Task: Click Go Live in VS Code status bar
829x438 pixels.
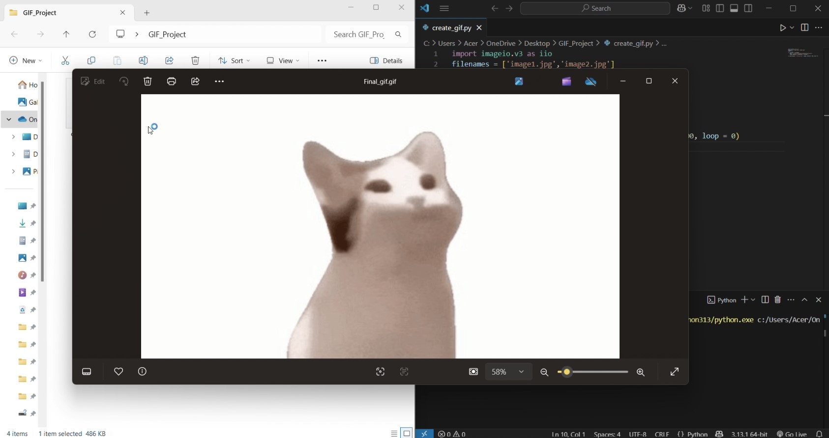Action: (x=792, y=434)
